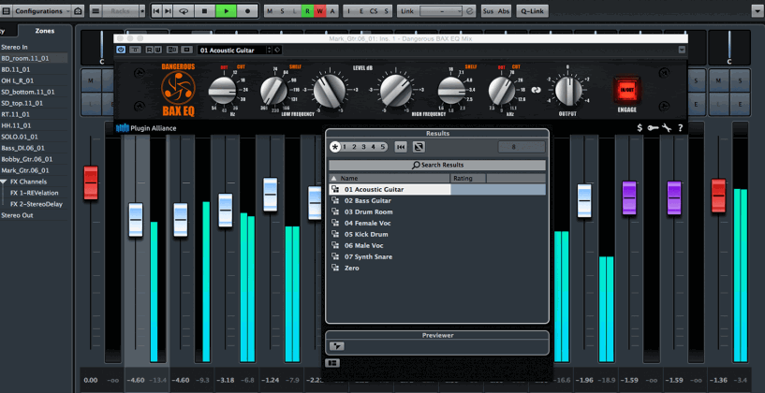Click the Abs button

point(504,10)
